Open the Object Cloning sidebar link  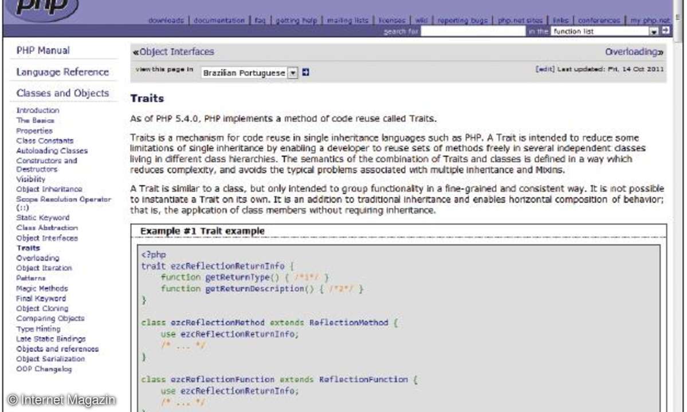[x=42, y=309]
